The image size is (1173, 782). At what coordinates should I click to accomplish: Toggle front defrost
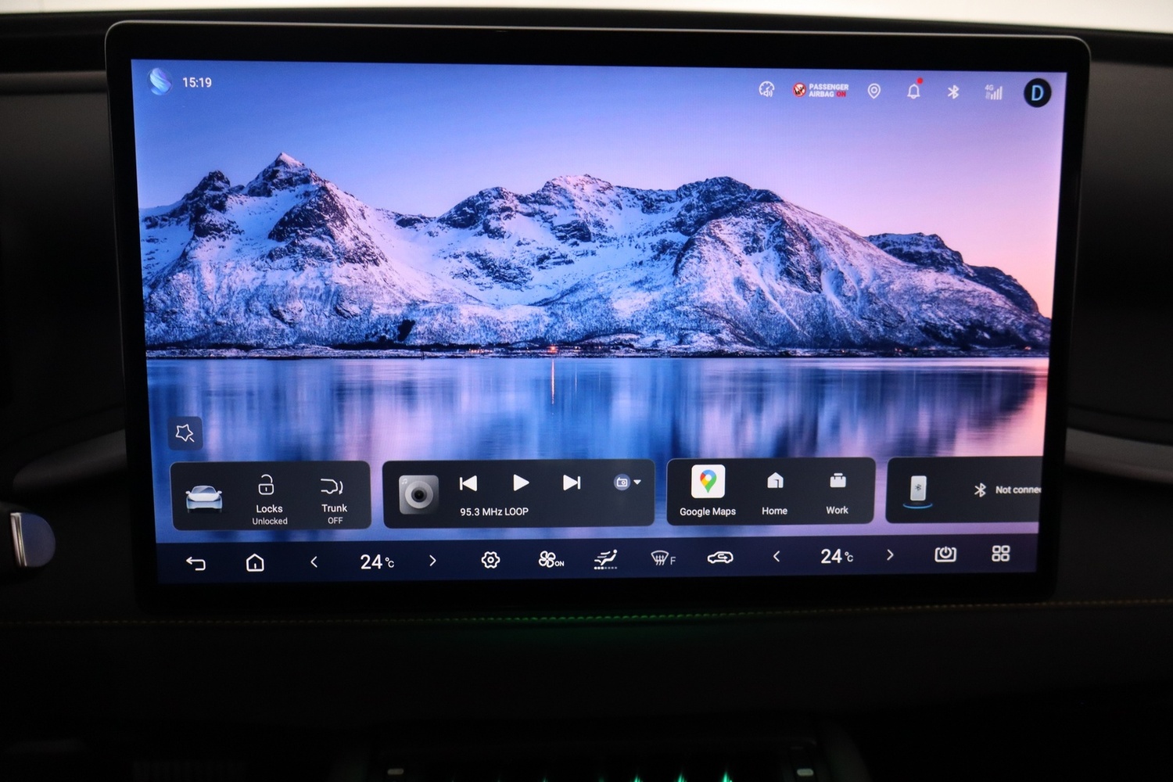pyautogui.click(x=663, y=558)
